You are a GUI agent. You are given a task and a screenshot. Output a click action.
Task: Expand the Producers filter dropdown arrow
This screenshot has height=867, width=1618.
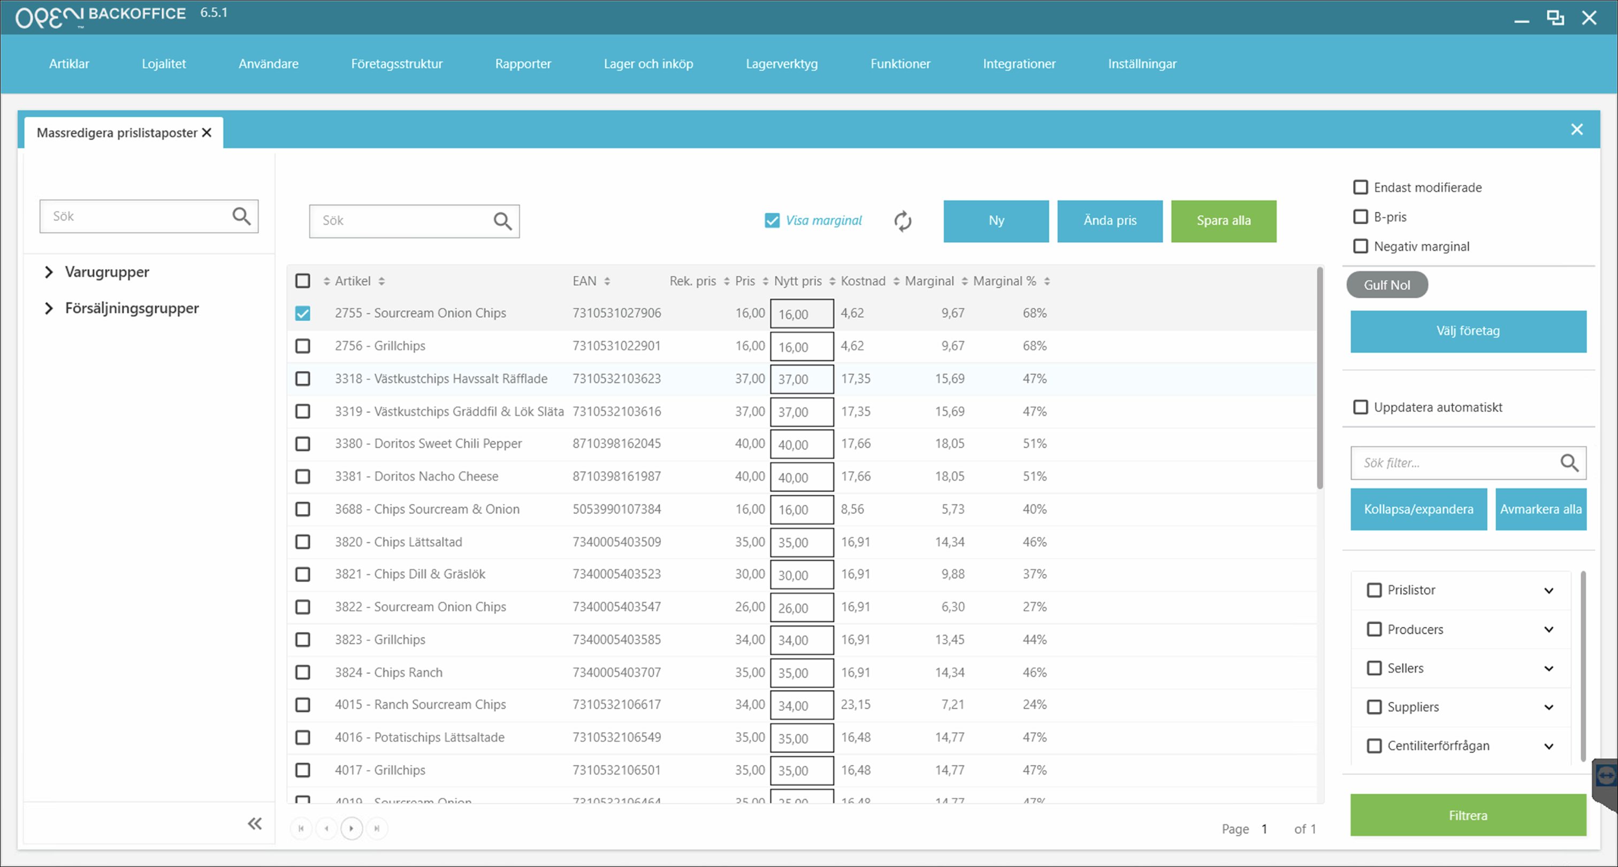(x=1549, y=630)
